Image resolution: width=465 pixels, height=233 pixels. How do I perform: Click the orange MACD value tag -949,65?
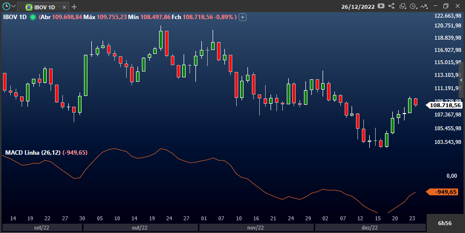tap(442, 192)
